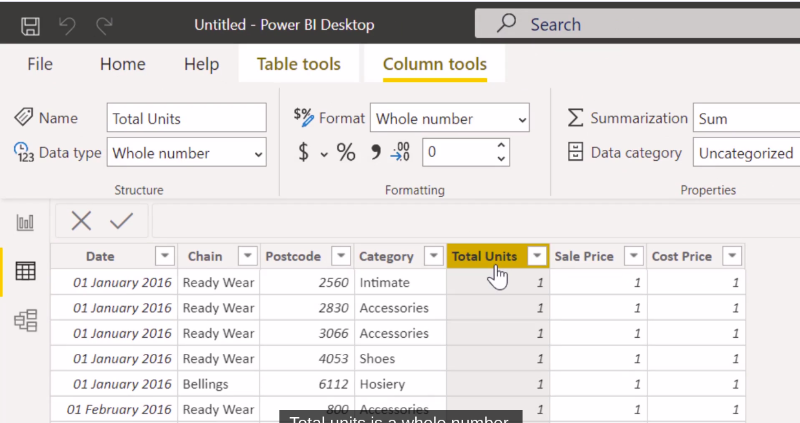
Task: Select the Postcode column header
Action: point(293,256)
